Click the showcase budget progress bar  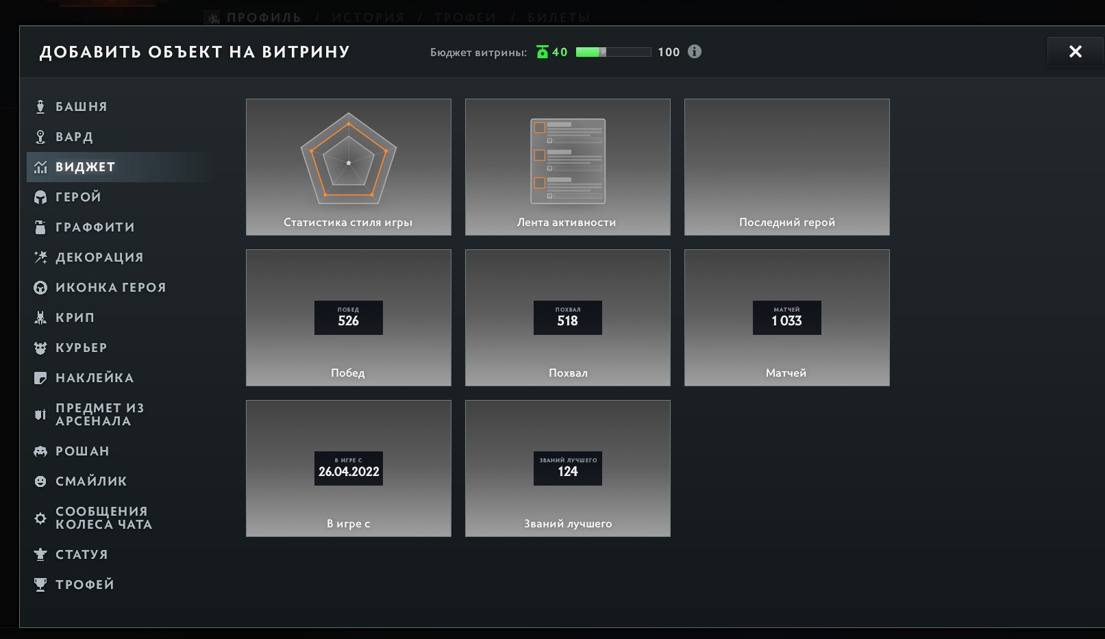[x=613, y=52]
